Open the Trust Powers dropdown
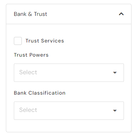135x134 pixels. pos(69,73)
